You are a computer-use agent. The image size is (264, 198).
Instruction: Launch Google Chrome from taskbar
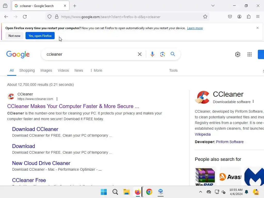pyautogui.click(x=149, y=192)
